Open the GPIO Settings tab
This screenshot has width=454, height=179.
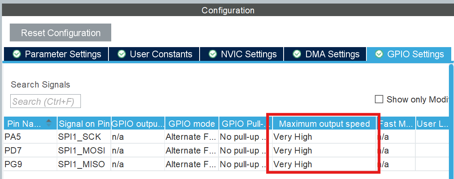409,54
